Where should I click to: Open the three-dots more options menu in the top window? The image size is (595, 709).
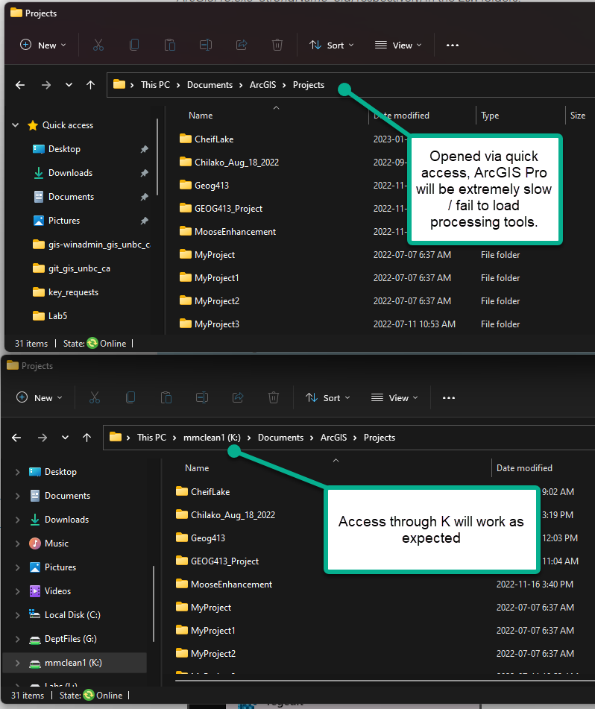(452, 45)
